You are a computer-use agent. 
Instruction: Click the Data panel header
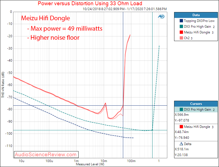click(196, 15)
